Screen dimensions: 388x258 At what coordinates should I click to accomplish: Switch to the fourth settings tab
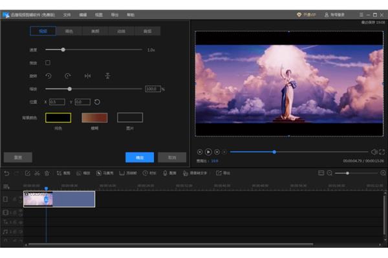coord(122,31)
